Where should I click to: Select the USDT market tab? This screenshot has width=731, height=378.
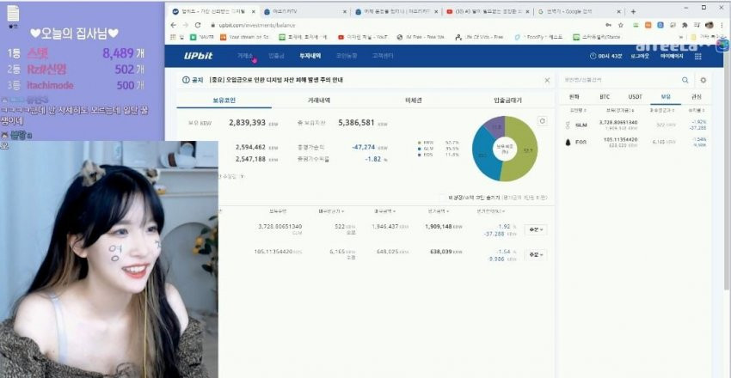click(x=635, y=97)
